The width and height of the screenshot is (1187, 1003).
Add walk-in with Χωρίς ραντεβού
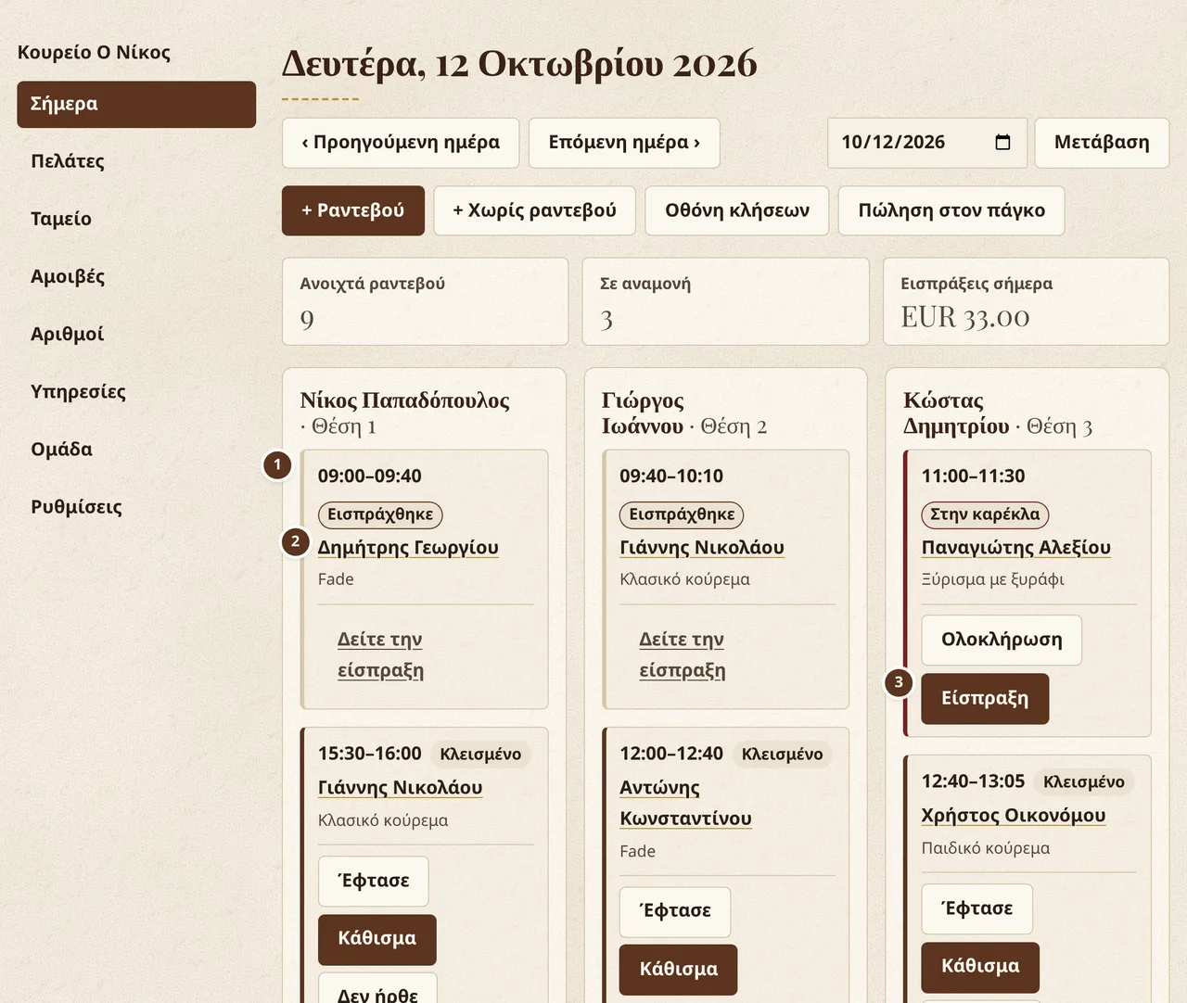click(x=535, y=210)
